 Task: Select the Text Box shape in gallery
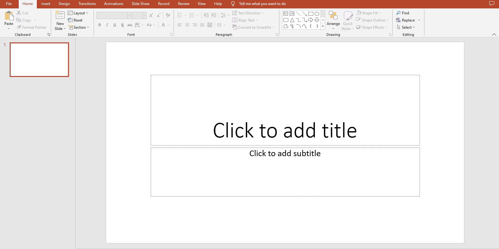(x=286, y=14)
